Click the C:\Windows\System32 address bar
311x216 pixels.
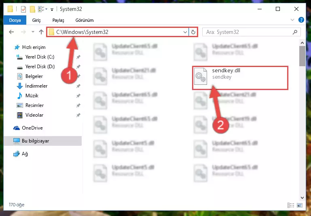117,32
